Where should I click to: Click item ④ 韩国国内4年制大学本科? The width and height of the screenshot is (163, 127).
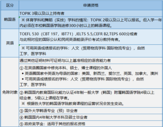[91, 117]
